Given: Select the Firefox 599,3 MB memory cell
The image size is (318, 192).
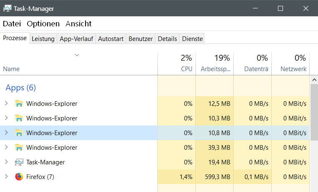Looking at the screenshot, I should 215,177.
